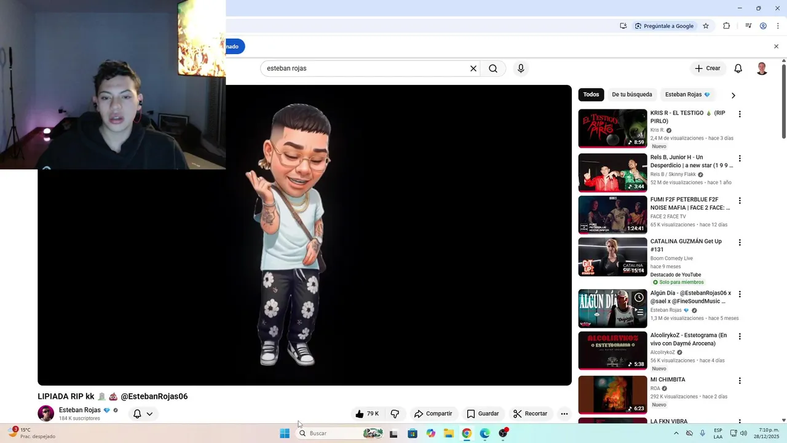Open options for Rels B Un Desperdicio video

(x=740, y=159)
